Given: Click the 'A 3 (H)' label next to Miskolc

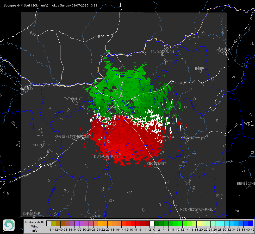Looking at the screenshot, I should coord(238,39).
